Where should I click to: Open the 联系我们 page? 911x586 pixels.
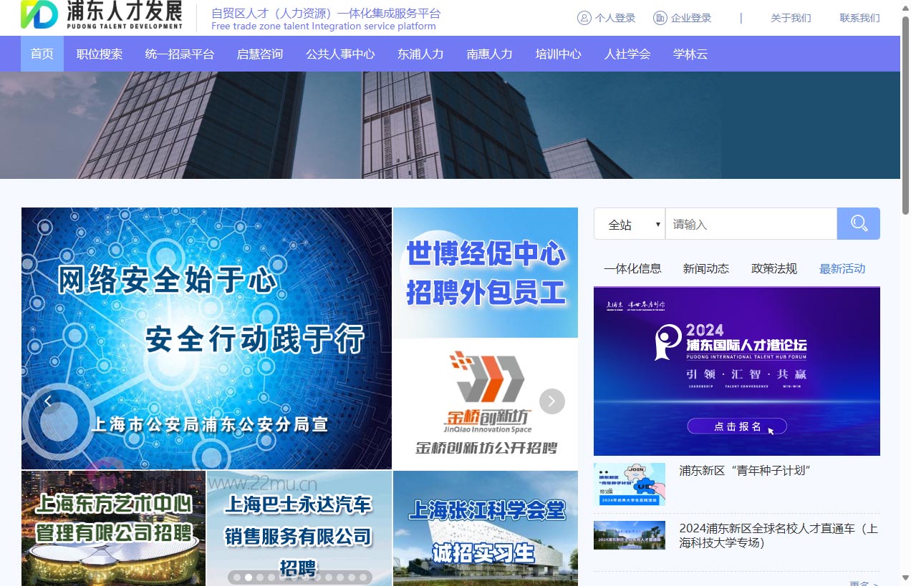click(x=859, y=17)
